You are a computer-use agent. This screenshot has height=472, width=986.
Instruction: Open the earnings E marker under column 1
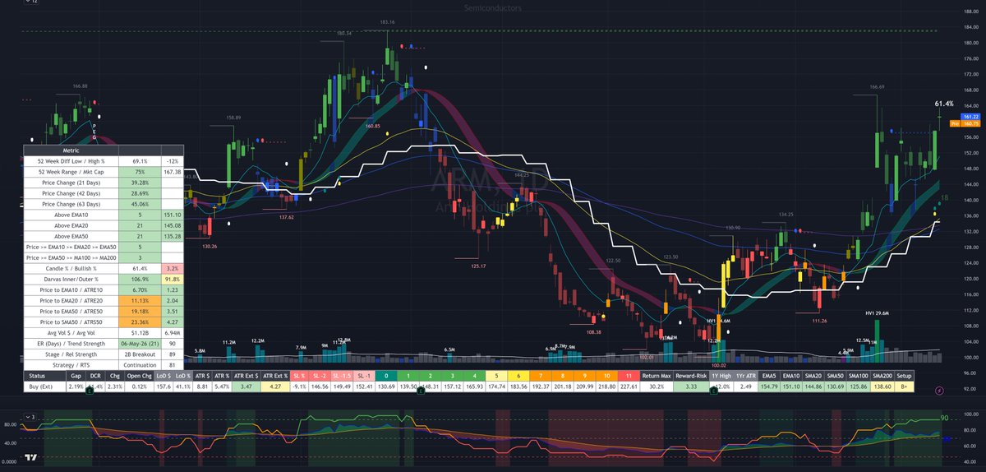coord(420,391)
